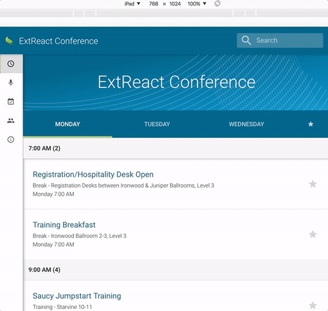Switch to the favorites star tab

click(310, 124)
